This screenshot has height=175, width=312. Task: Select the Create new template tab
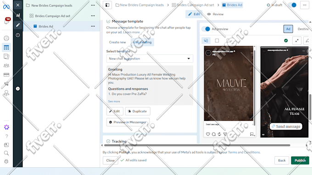[x=117, y=42]
